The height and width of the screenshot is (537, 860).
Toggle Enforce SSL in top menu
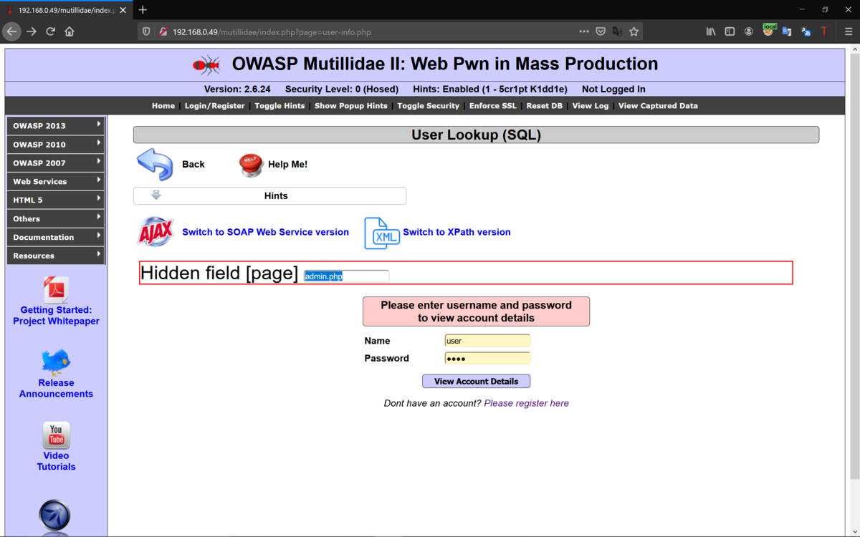tap(493, 106)
